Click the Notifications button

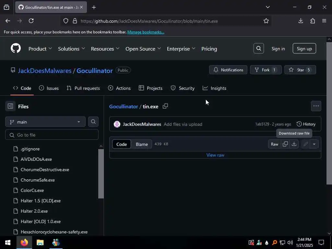[228, 70]
